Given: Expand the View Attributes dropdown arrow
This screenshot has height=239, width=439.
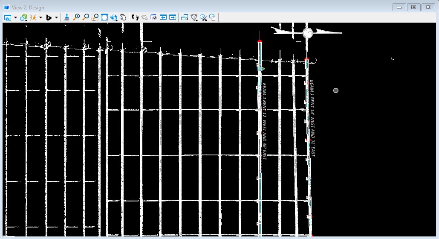Looking at the screenshot, I should click(15, 17).
